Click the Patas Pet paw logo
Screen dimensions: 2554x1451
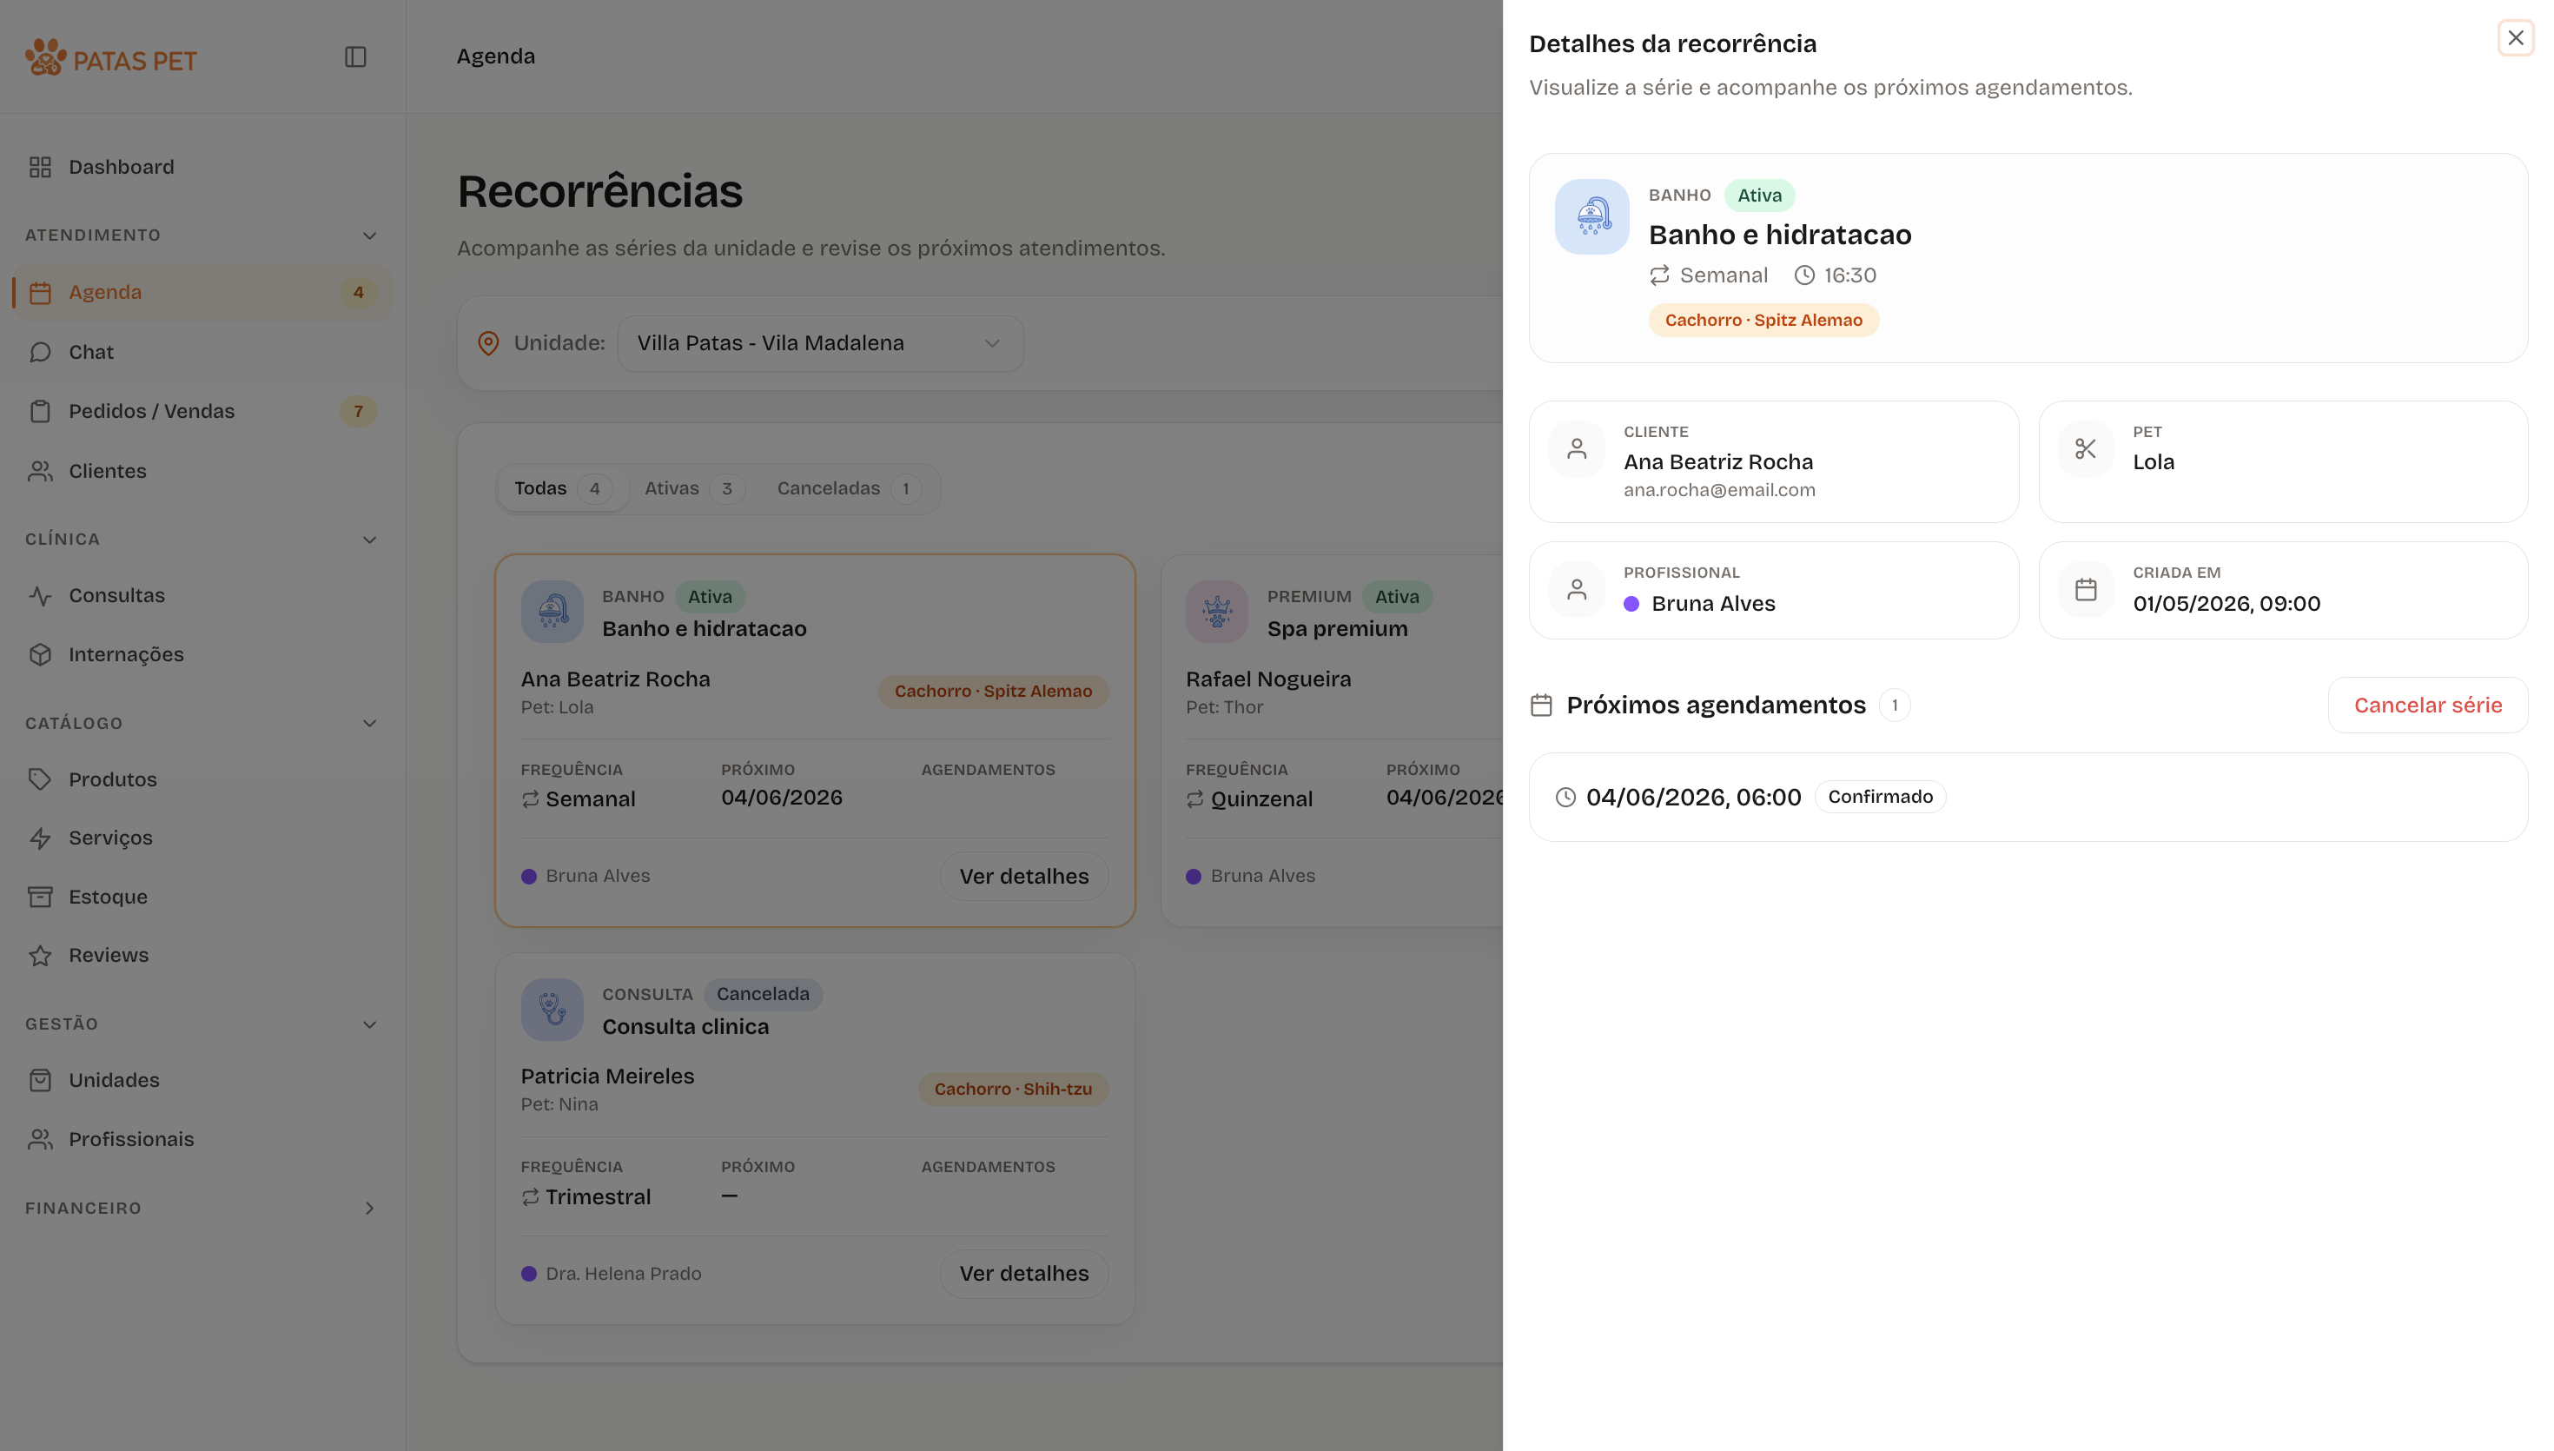point(45,58)
